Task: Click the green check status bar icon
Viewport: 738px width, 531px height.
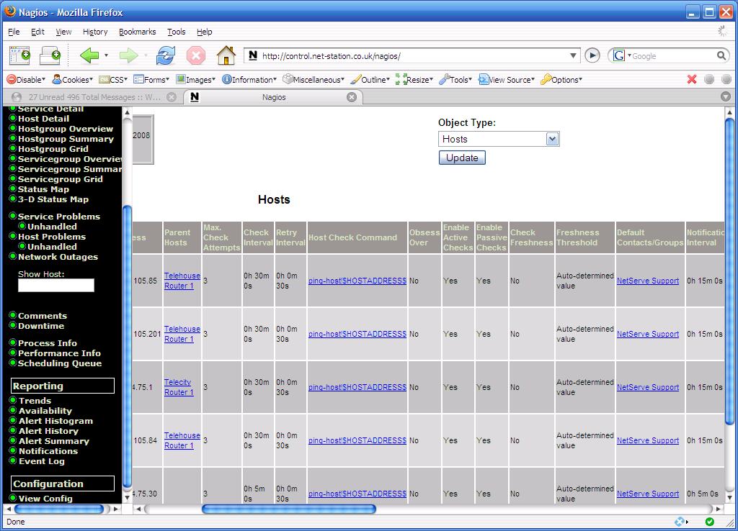Action: 710,522
